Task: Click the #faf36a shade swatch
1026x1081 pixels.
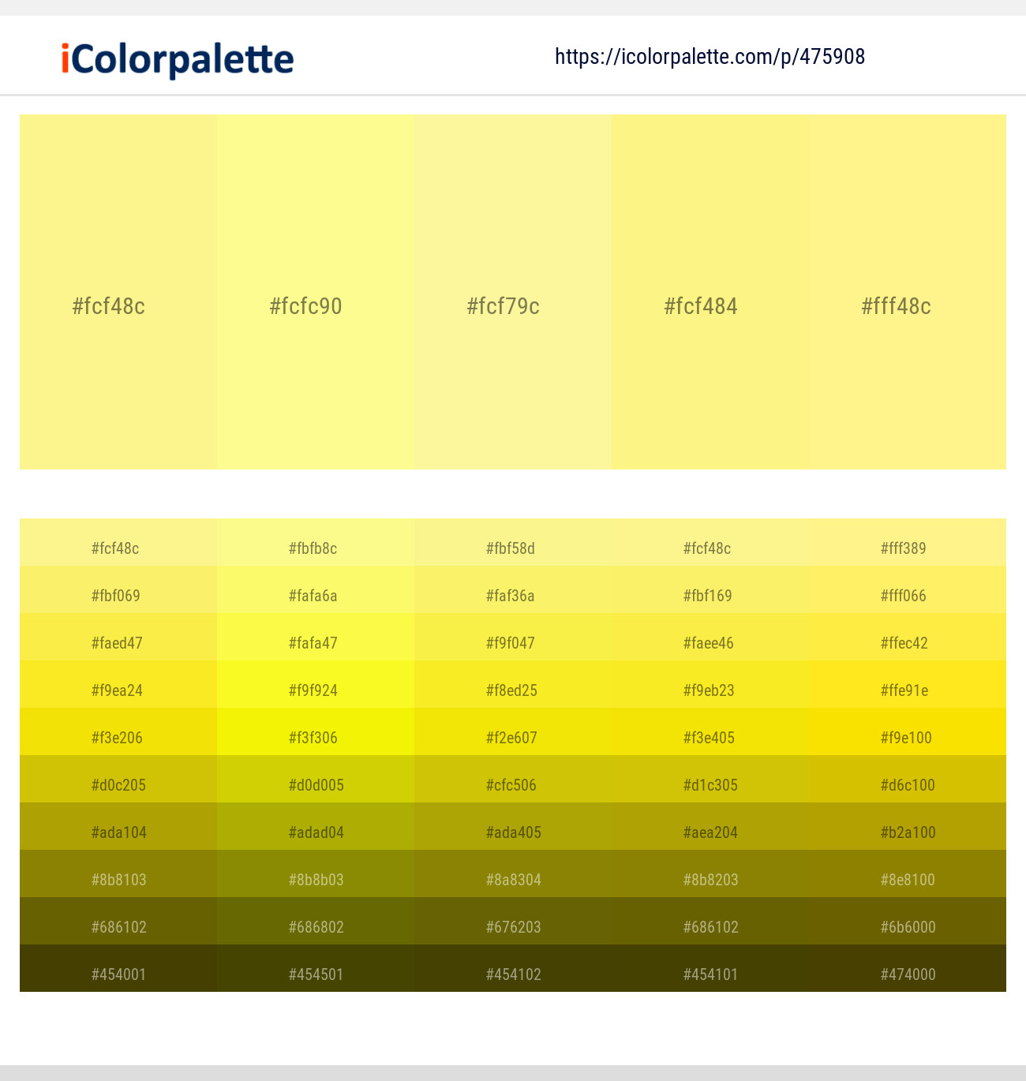Action: point(513,596)
